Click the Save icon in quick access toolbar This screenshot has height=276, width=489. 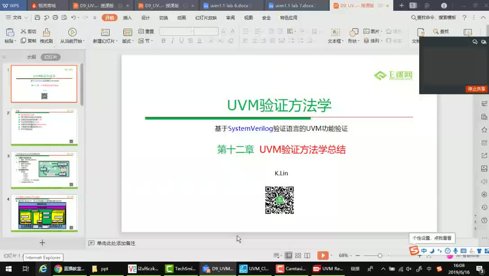pos(37,18)
